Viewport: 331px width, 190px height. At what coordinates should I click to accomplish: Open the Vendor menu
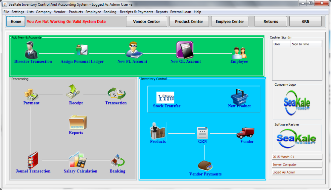60,12
